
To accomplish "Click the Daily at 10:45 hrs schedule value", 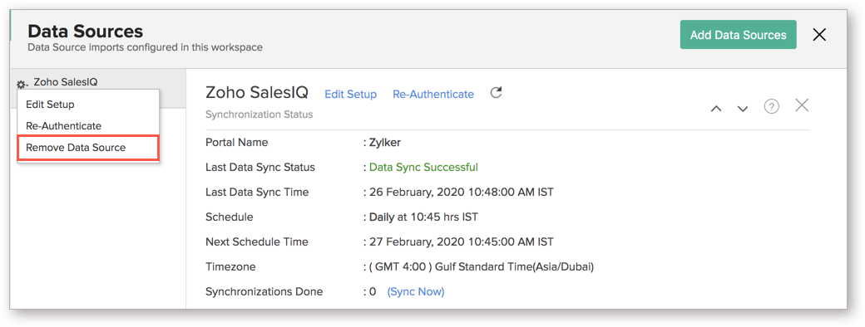I will click(x=423, y=217).
